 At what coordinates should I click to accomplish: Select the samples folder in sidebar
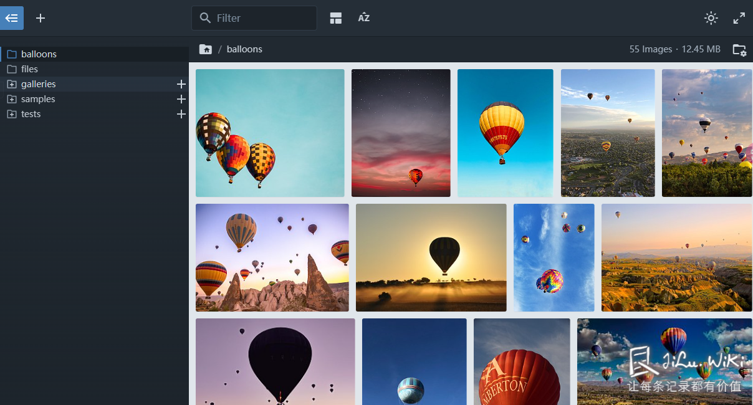[94, 99]
